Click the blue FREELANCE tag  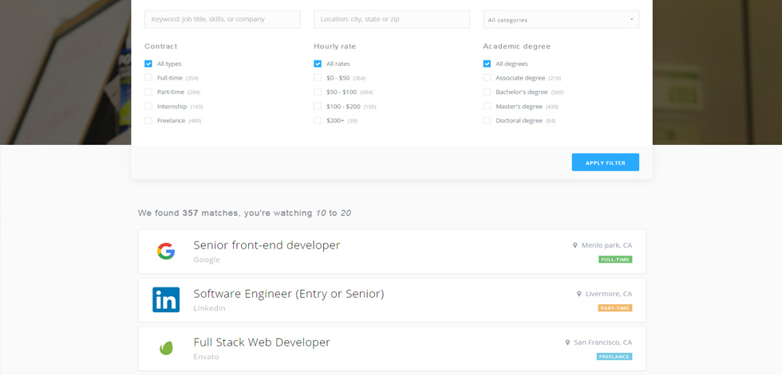(614, 357)
